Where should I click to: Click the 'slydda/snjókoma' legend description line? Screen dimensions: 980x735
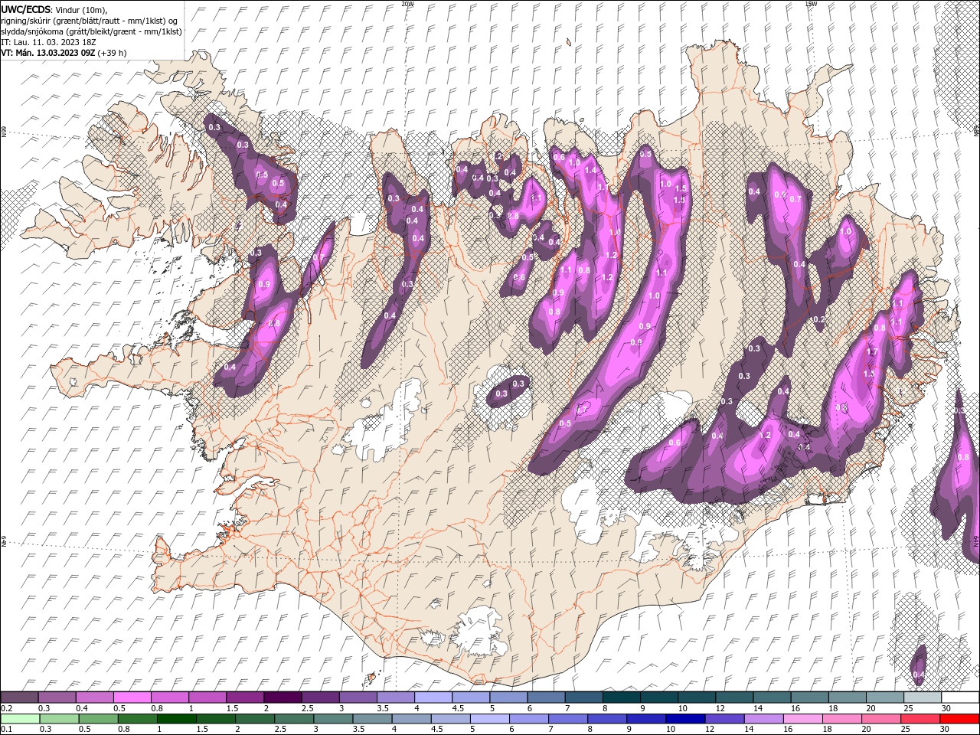coord(91,31)
